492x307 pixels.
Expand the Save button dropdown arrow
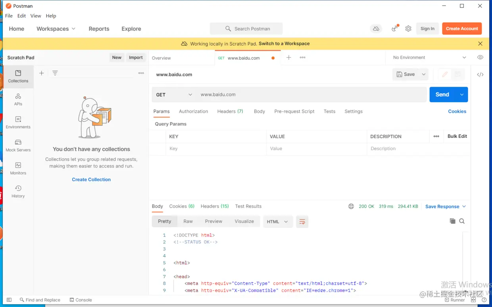click(x=424, y=74)
